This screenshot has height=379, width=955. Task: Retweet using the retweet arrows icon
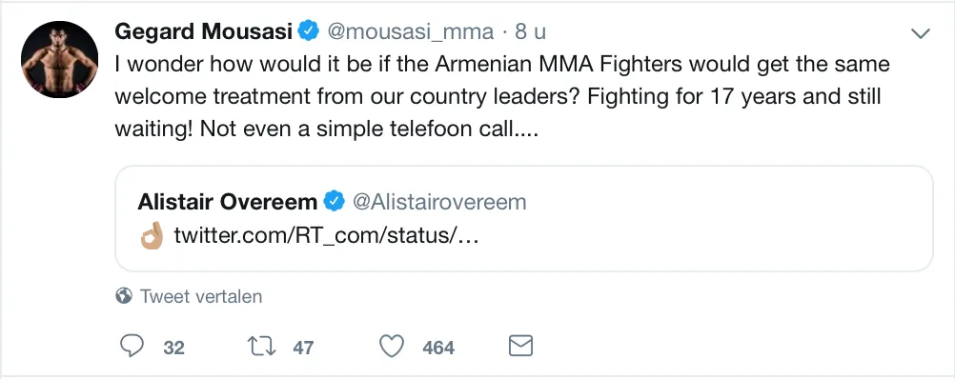pos(261,347)
